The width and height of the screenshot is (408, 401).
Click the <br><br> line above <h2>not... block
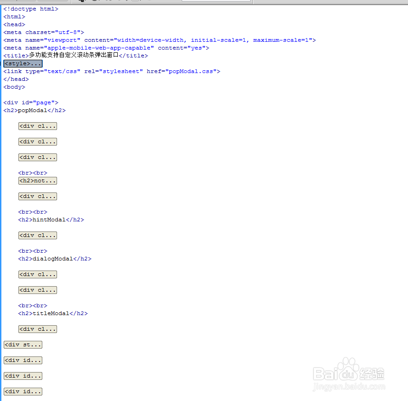pyautogui.click(x=33, y=173)
